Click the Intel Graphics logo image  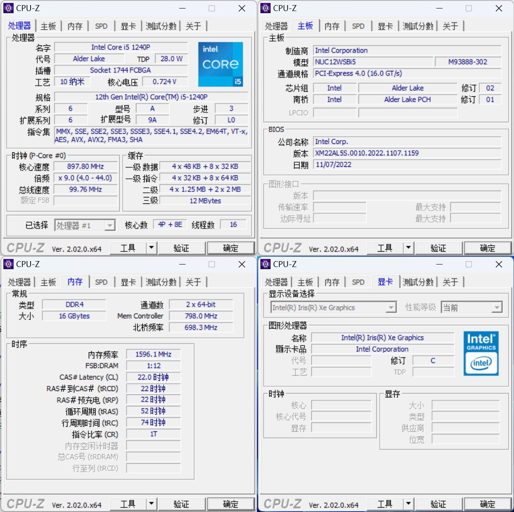pyautogui.click(x=481, y=353)
